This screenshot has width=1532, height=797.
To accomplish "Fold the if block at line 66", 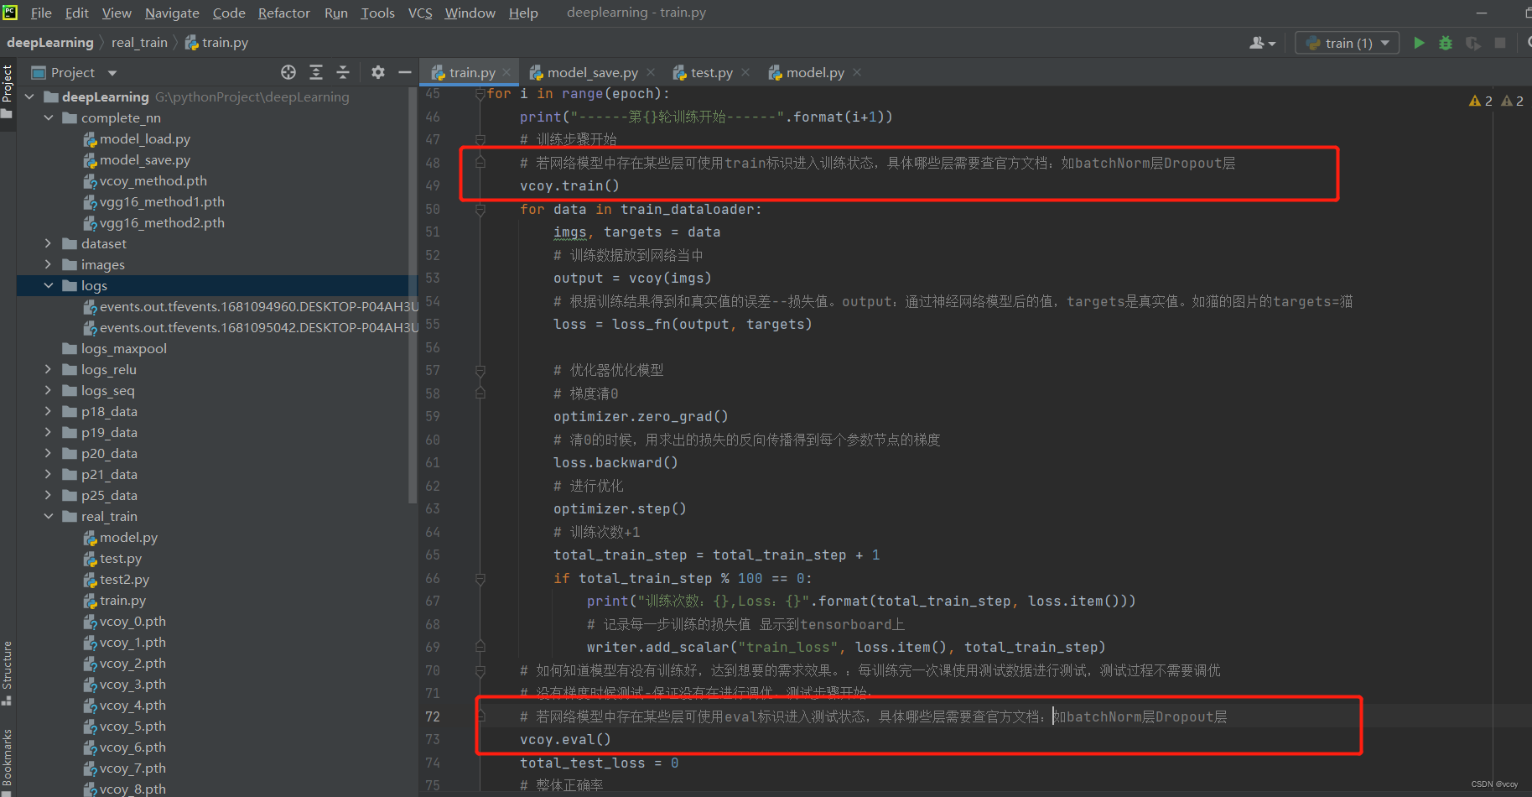I will click(x=480, y=579).
